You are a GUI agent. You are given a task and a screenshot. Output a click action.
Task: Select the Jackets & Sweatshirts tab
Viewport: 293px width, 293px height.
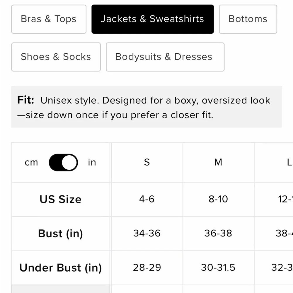tap(152, 19)
